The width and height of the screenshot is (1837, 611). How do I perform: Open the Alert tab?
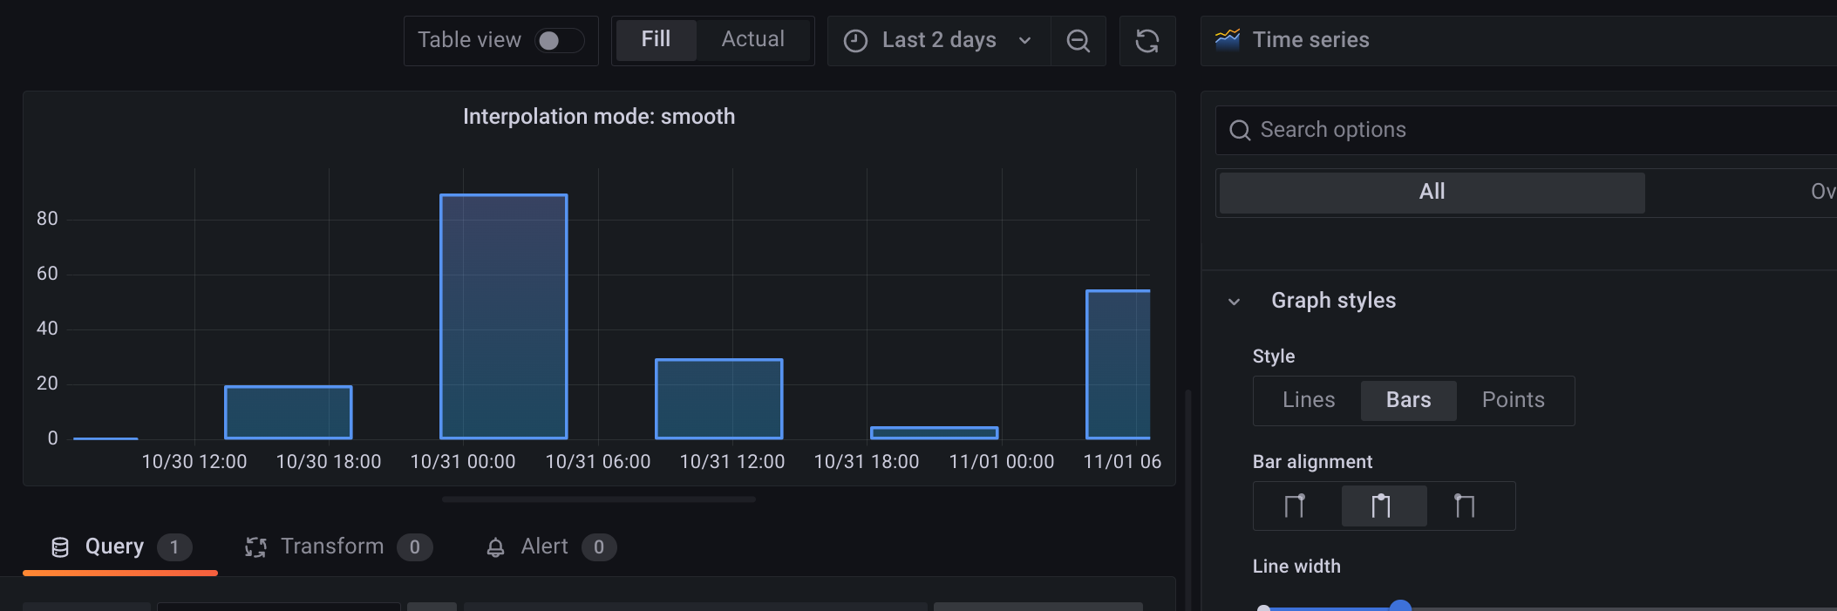tap(551, 547)
